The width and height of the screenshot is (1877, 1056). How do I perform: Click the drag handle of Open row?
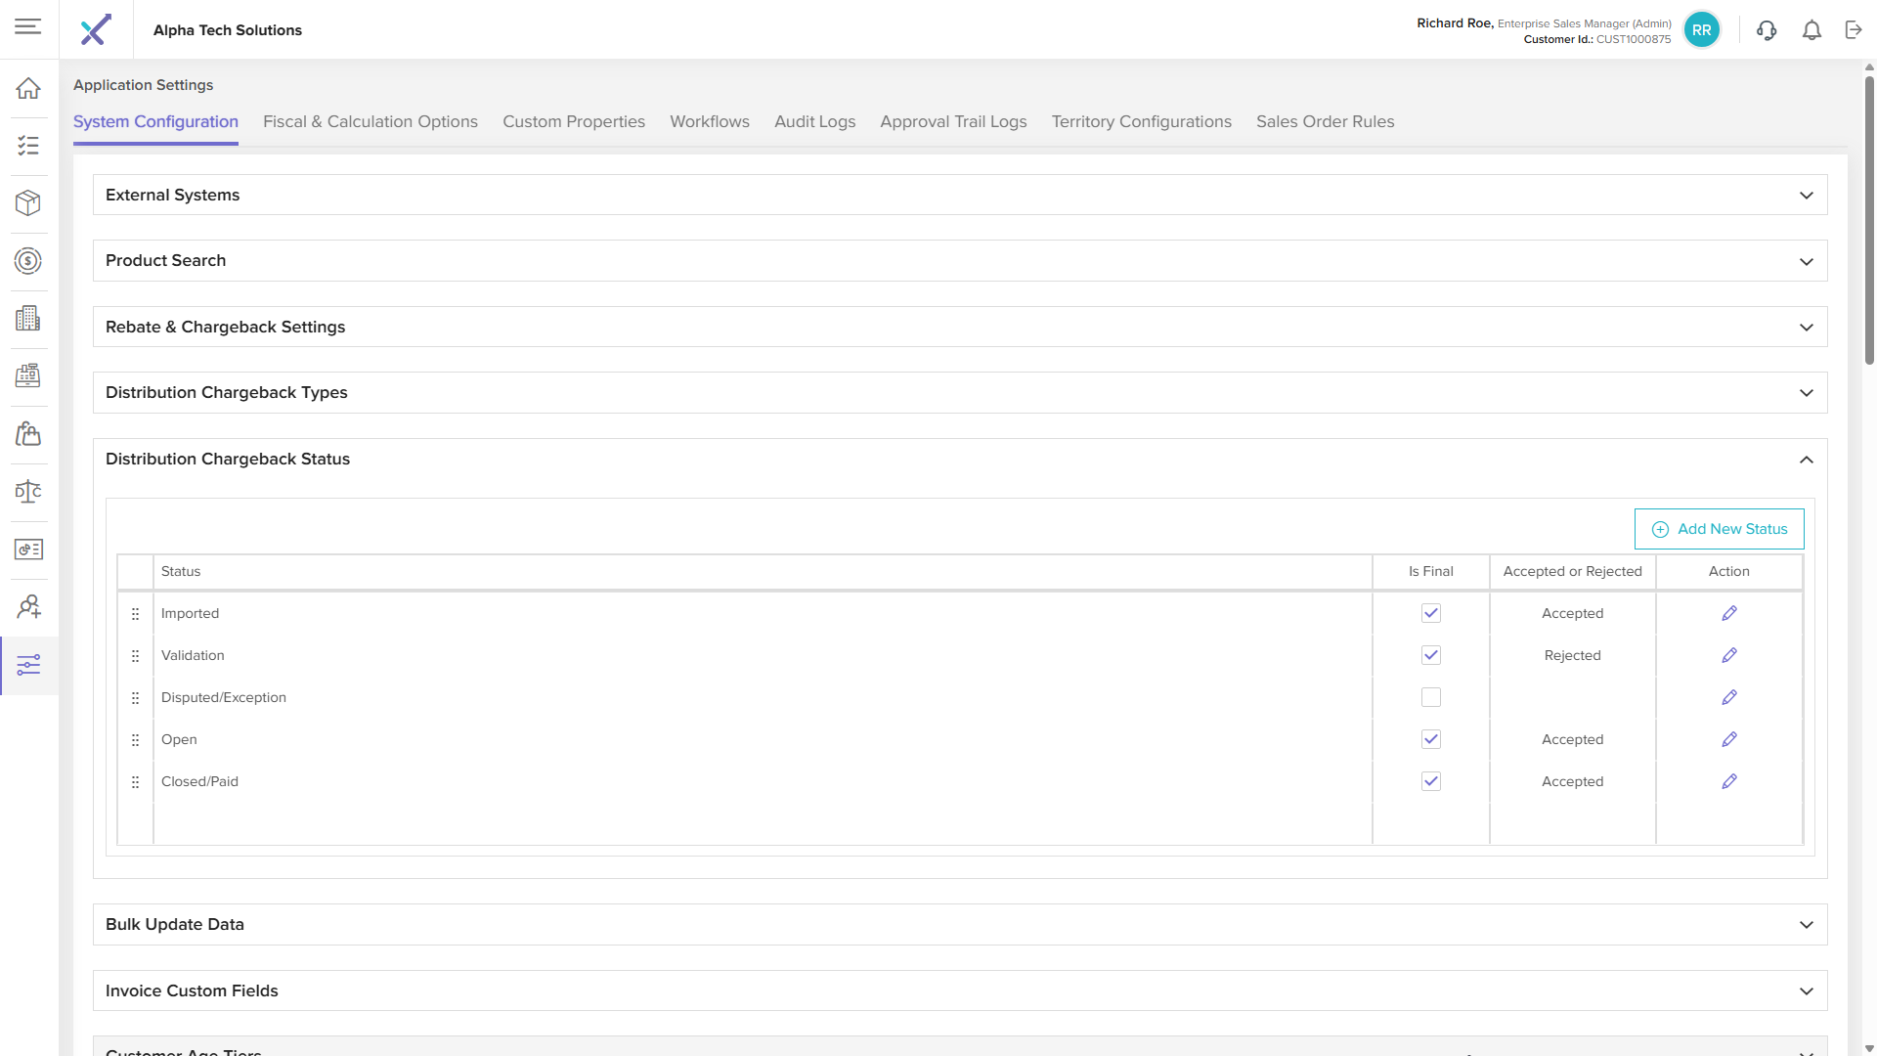click(135, 740)
